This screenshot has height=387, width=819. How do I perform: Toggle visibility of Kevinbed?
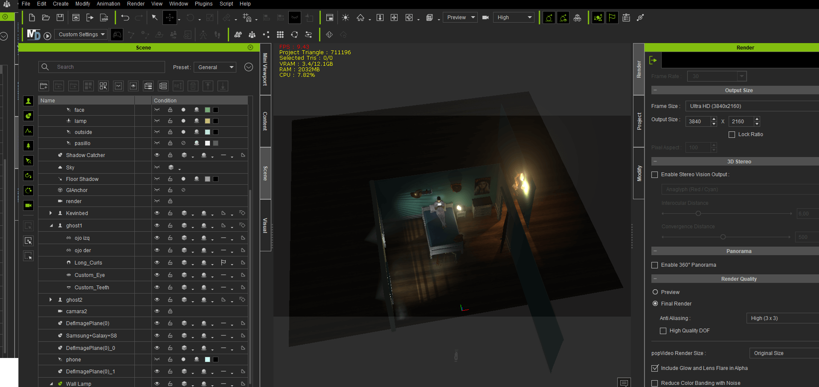(x=157, y=213)
